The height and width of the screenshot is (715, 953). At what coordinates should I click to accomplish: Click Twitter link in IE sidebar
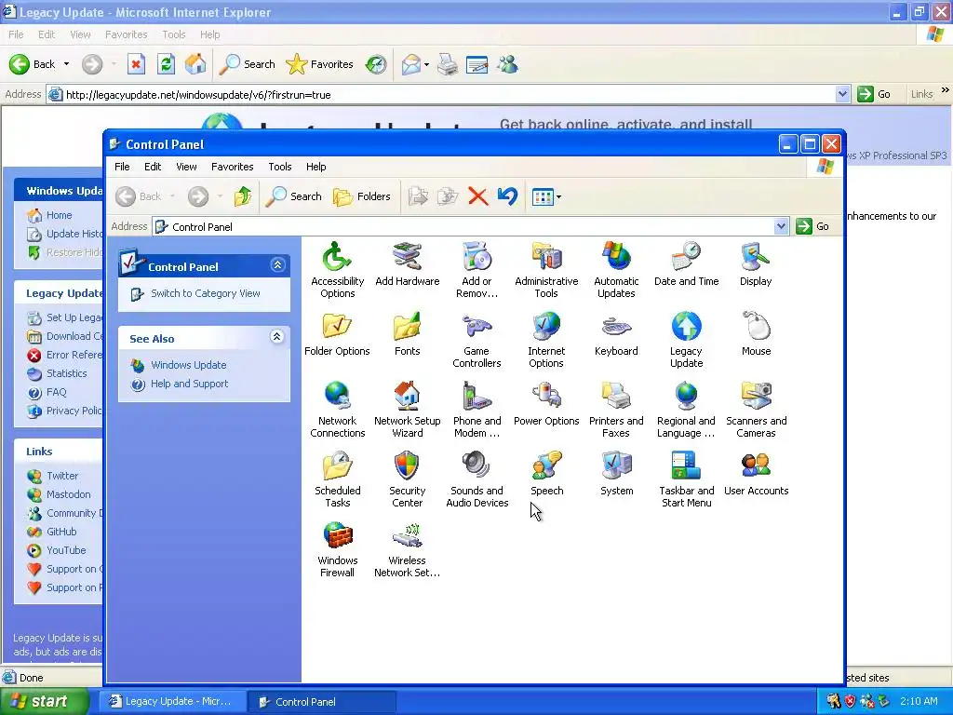62,476
